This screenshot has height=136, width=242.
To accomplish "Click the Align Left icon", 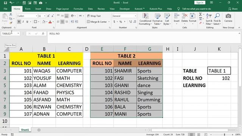I will click(x=58, y=22).
